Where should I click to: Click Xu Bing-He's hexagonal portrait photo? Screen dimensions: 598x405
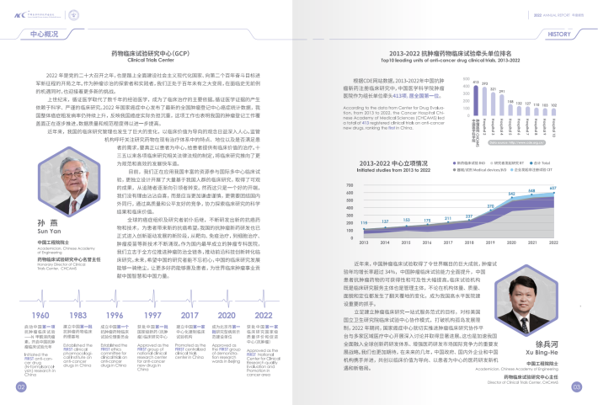click(526, 300)
